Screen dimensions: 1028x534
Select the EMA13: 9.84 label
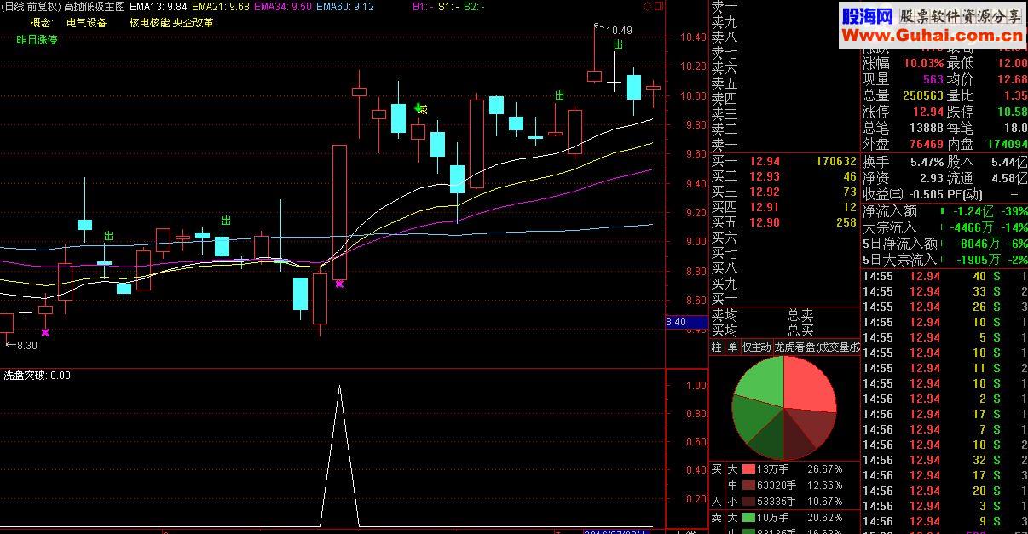click(x=159, y=7)
